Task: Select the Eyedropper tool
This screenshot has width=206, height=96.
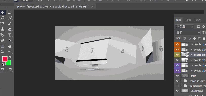Action: [2, 23]
